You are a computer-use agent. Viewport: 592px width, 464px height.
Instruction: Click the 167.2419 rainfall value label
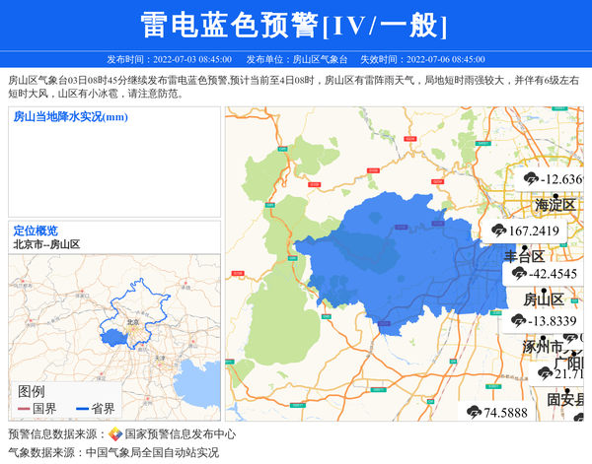tap(534, 231)
